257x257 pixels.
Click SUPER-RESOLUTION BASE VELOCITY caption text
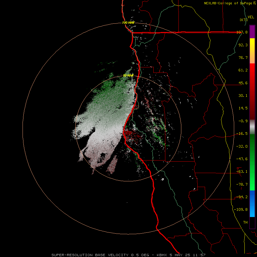(x=90, y=255)
